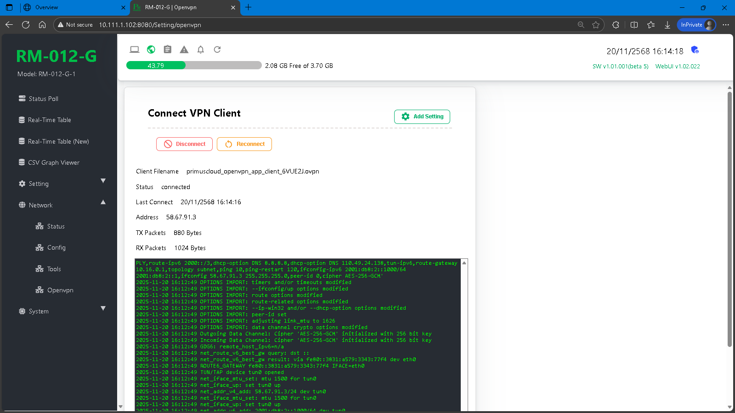
Task: Click the refresh icon in the header toolbar
Action: tap(217, 50)
